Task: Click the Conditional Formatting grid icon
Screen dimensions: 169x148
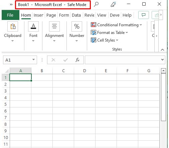Action: (x=94, y=25)
